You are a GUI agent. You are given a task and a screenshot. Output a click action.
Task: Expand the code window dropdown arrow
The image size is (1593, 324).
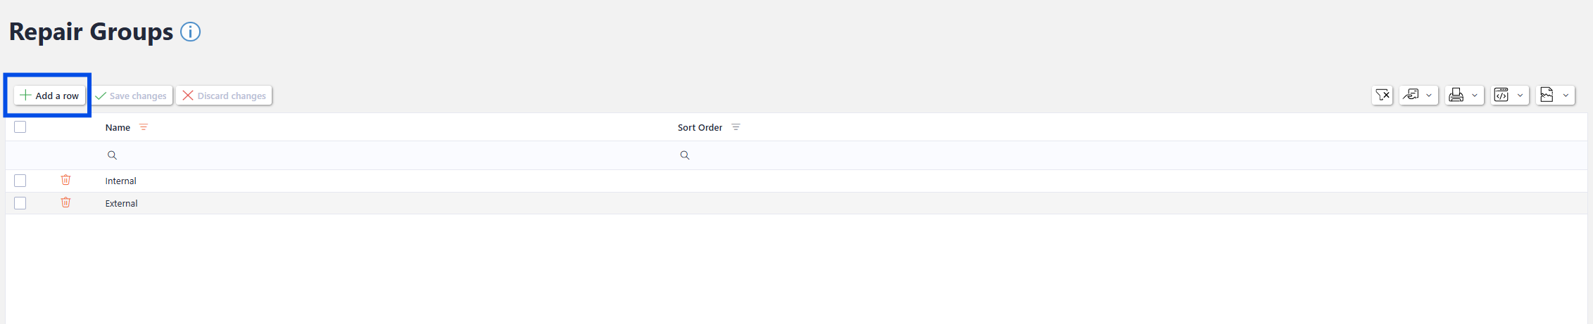1520,96
